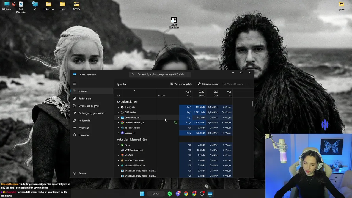Open Ayarlar at the sidebar bottom
This screenshot has height=198, width=352.
92,174
